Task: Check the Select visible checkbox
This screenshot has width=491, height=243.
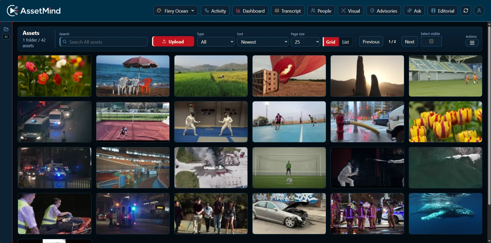Action: 431,41
